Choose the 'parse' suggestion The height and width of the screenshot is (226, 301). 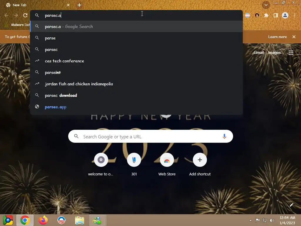coord(136,38)
